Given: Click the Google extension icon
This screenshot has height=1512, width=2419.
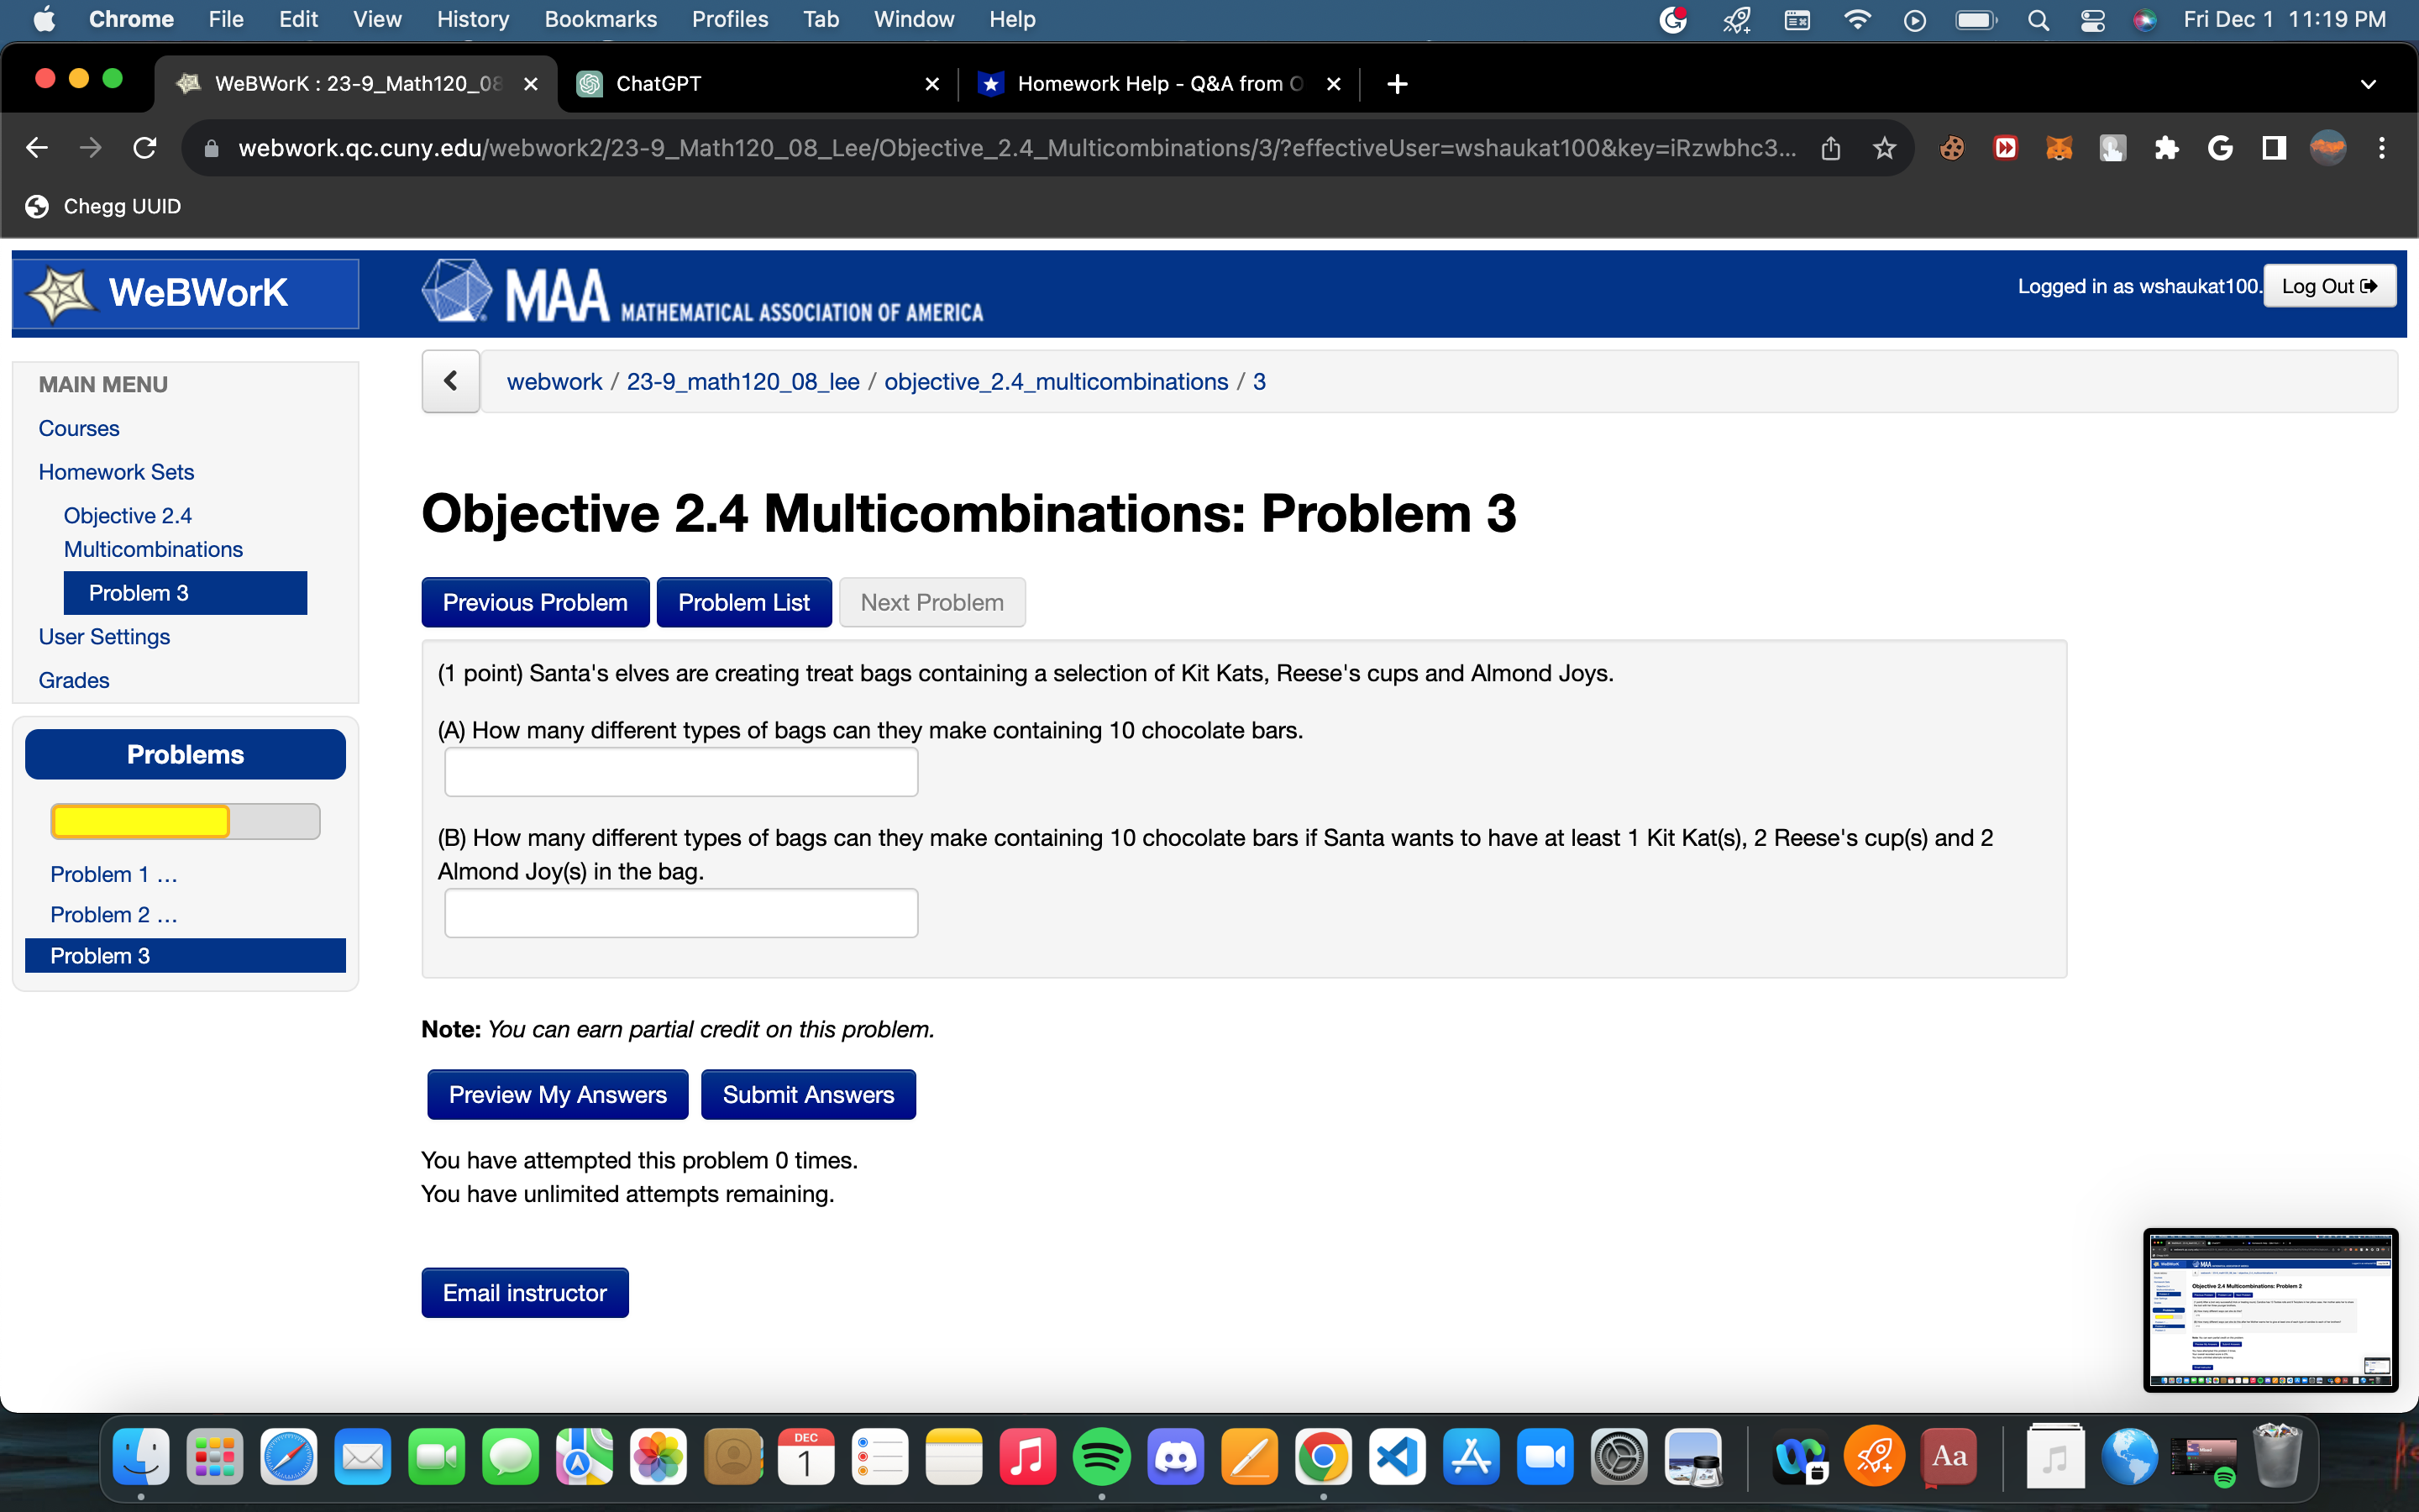Looking at the screenshot, I should 2221,147.
